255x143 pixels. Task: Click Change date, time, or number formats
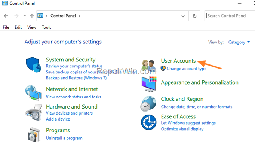tap(197, 107)
